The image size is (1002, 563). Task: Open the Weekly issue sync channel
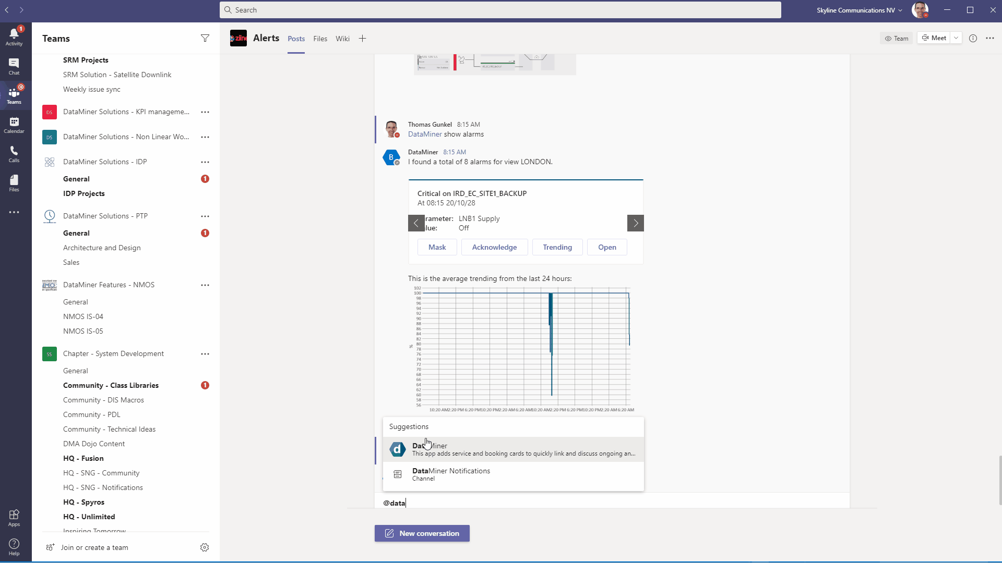click(x=91, y=89)
